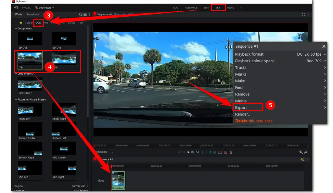This screenshot has width=333, height=193.
Task: Add a new layout with plus icon
Action: click(241, 7)
